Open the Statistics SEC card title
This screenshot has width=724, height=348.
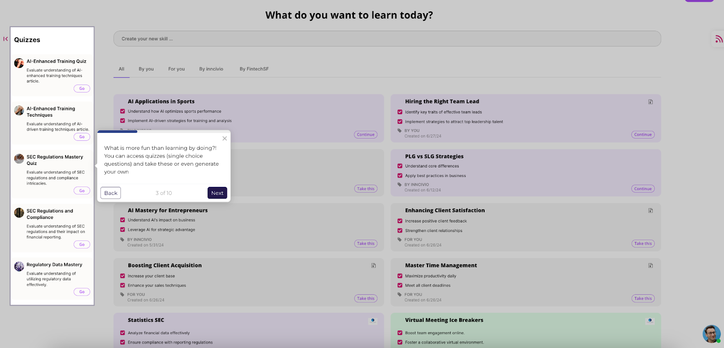(x=146, y=320)
